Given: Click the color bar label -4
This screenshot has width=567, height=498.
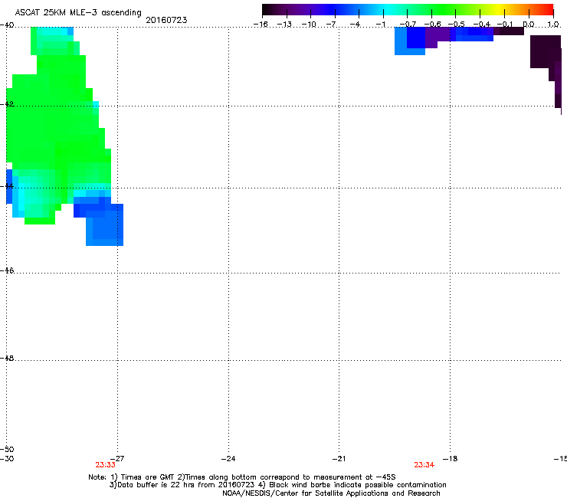Looking at the screenshot, I should [355, 25].
